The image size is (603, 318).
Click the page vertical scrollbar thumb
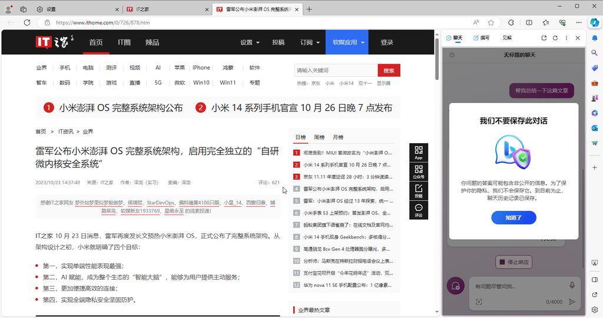[437, 59]
